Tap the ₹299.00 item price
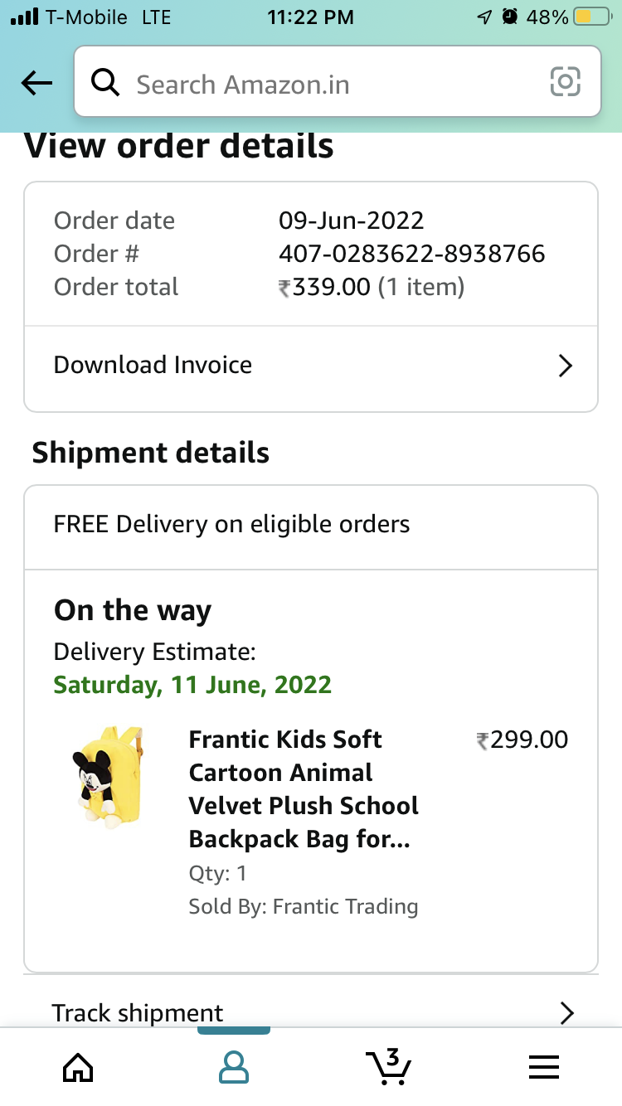 [522, 740]
